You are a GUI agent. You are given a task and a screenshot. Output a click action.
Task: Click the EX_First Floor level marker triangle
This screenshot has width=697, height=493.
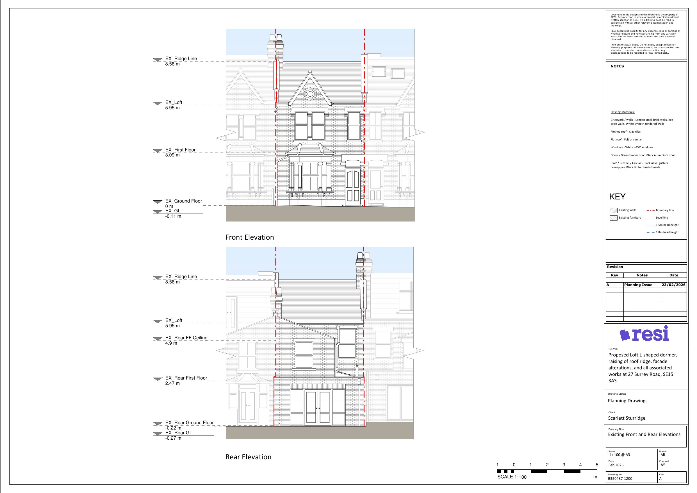coord(157,151)
